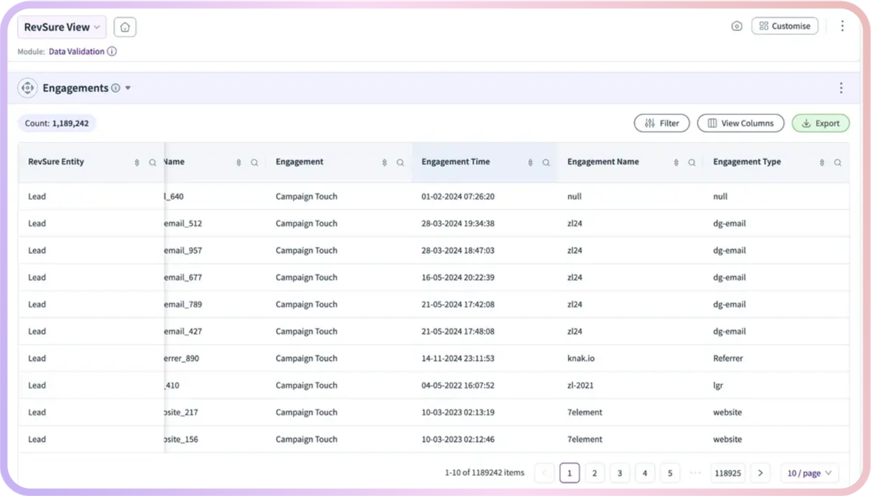Click the info icon next to Engagements

116,88
